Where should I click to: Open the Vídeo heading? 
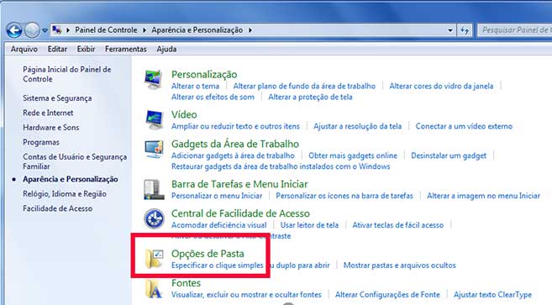click(x=184, y=114)
